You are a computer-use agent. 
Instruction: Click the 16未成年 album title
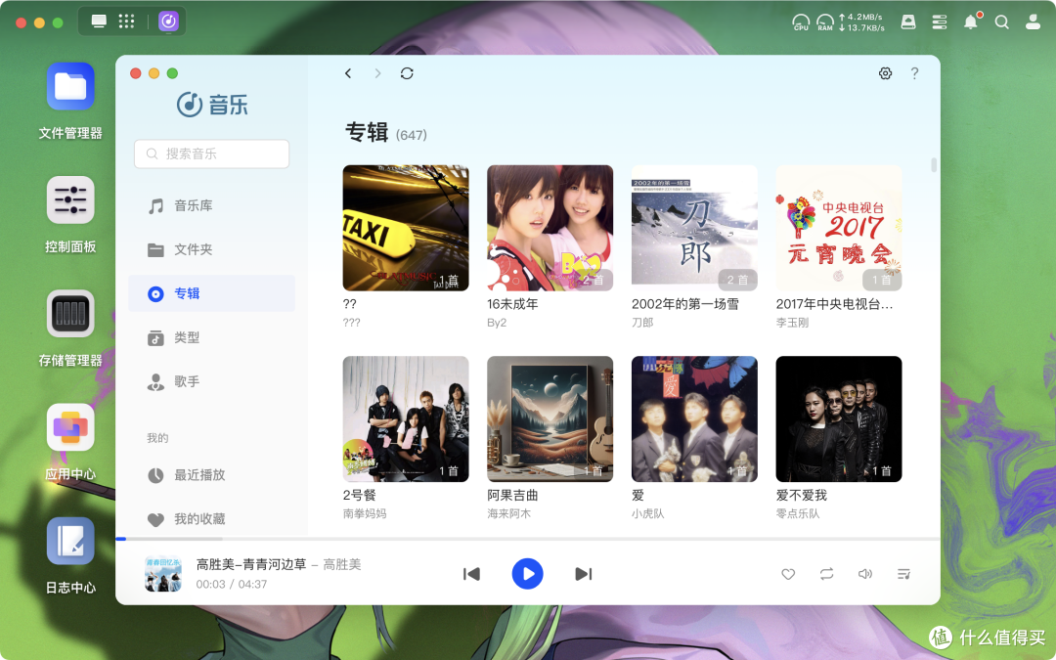512,304
